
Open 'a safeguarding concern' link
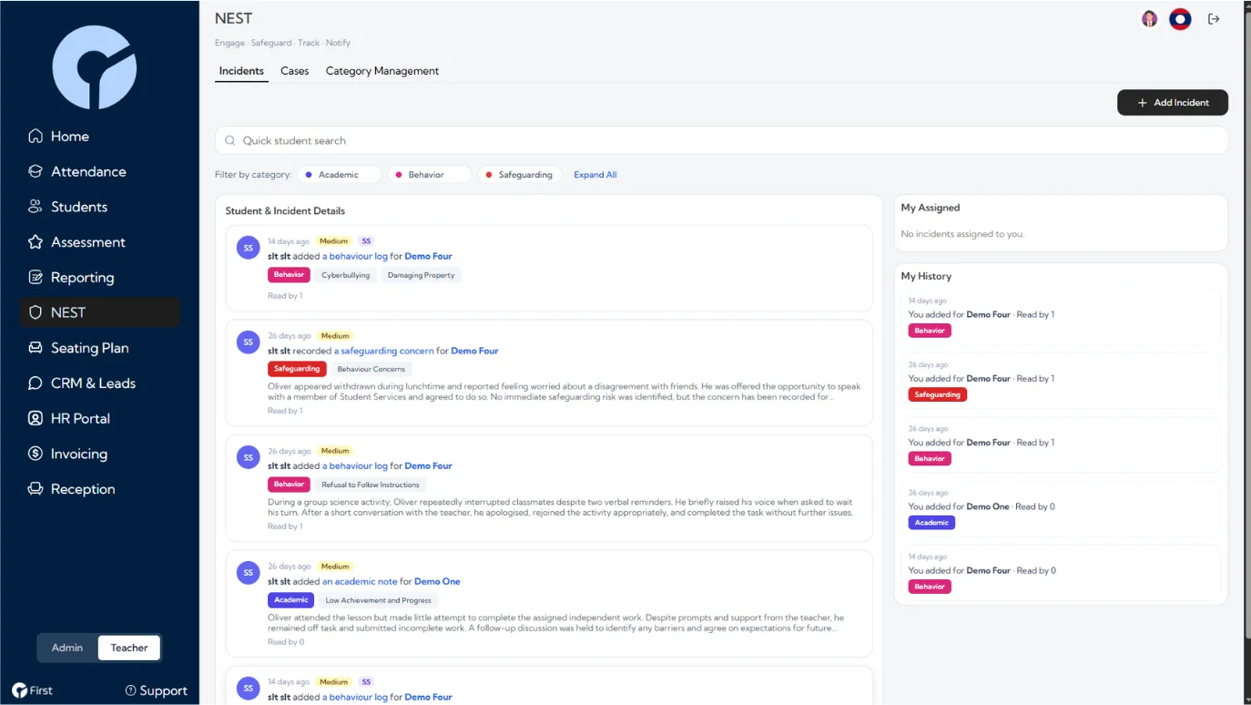tap(383, 351)
